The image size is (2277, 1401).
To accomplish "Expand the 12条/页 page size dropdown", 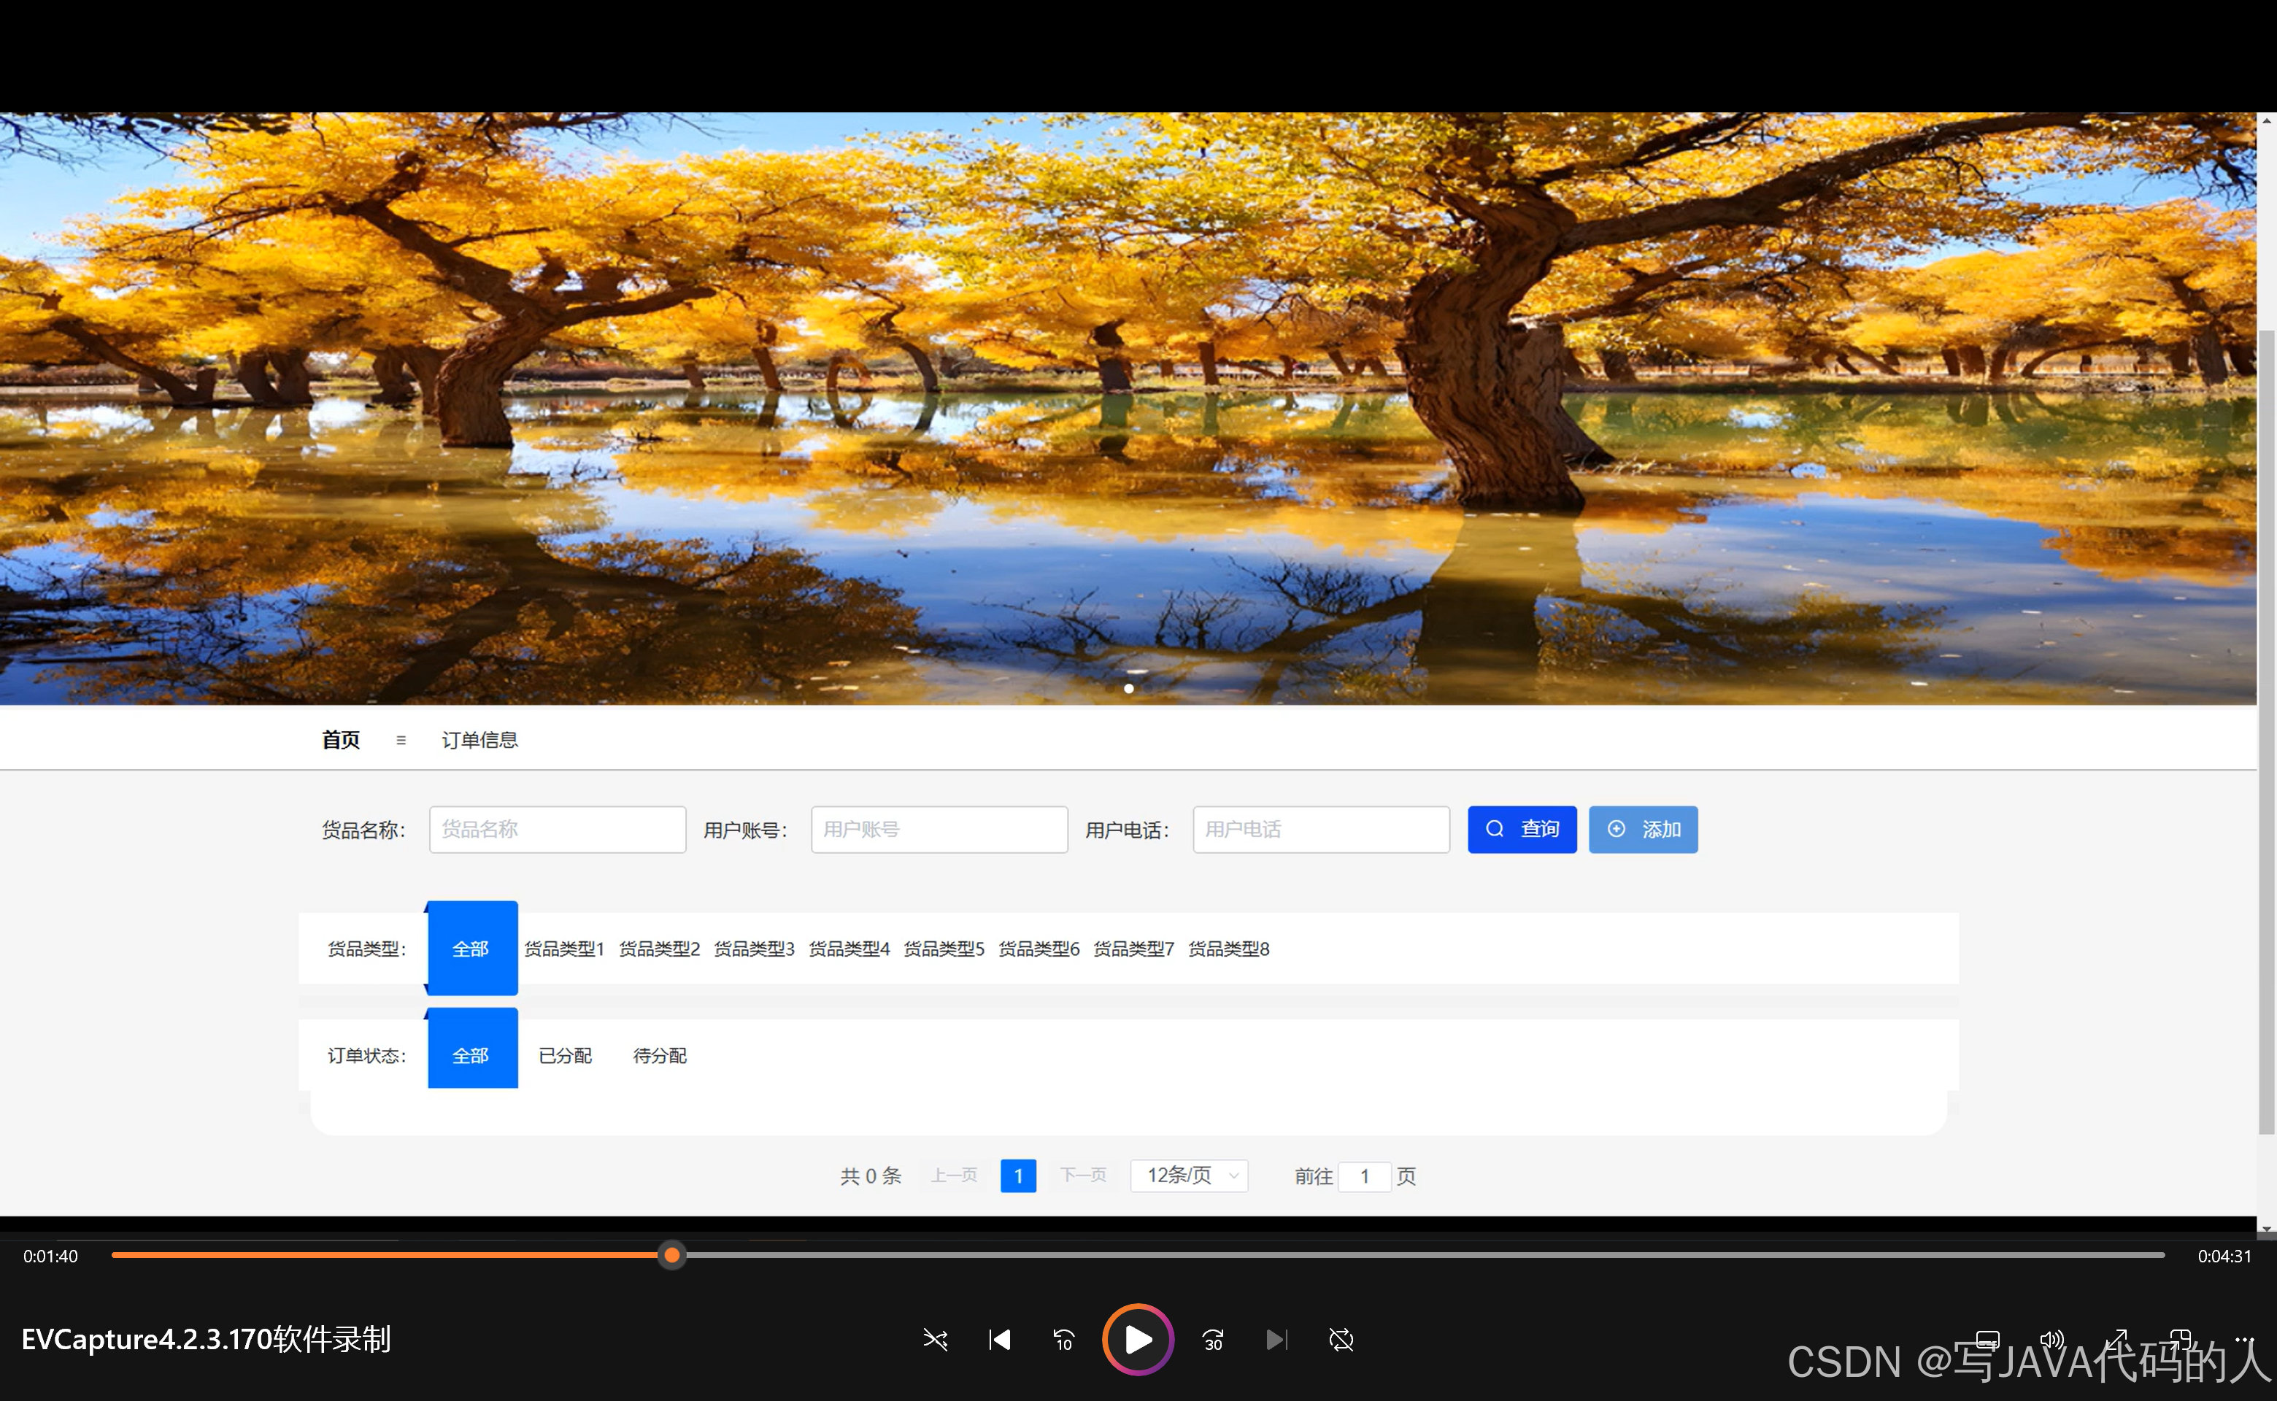I will 1189,1175.
